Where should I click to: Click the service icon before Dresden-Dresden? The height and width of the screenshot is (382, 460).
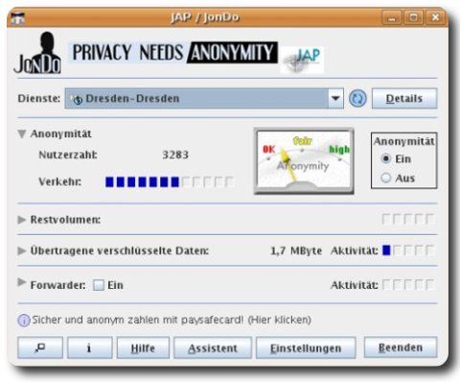pos(77,99)
